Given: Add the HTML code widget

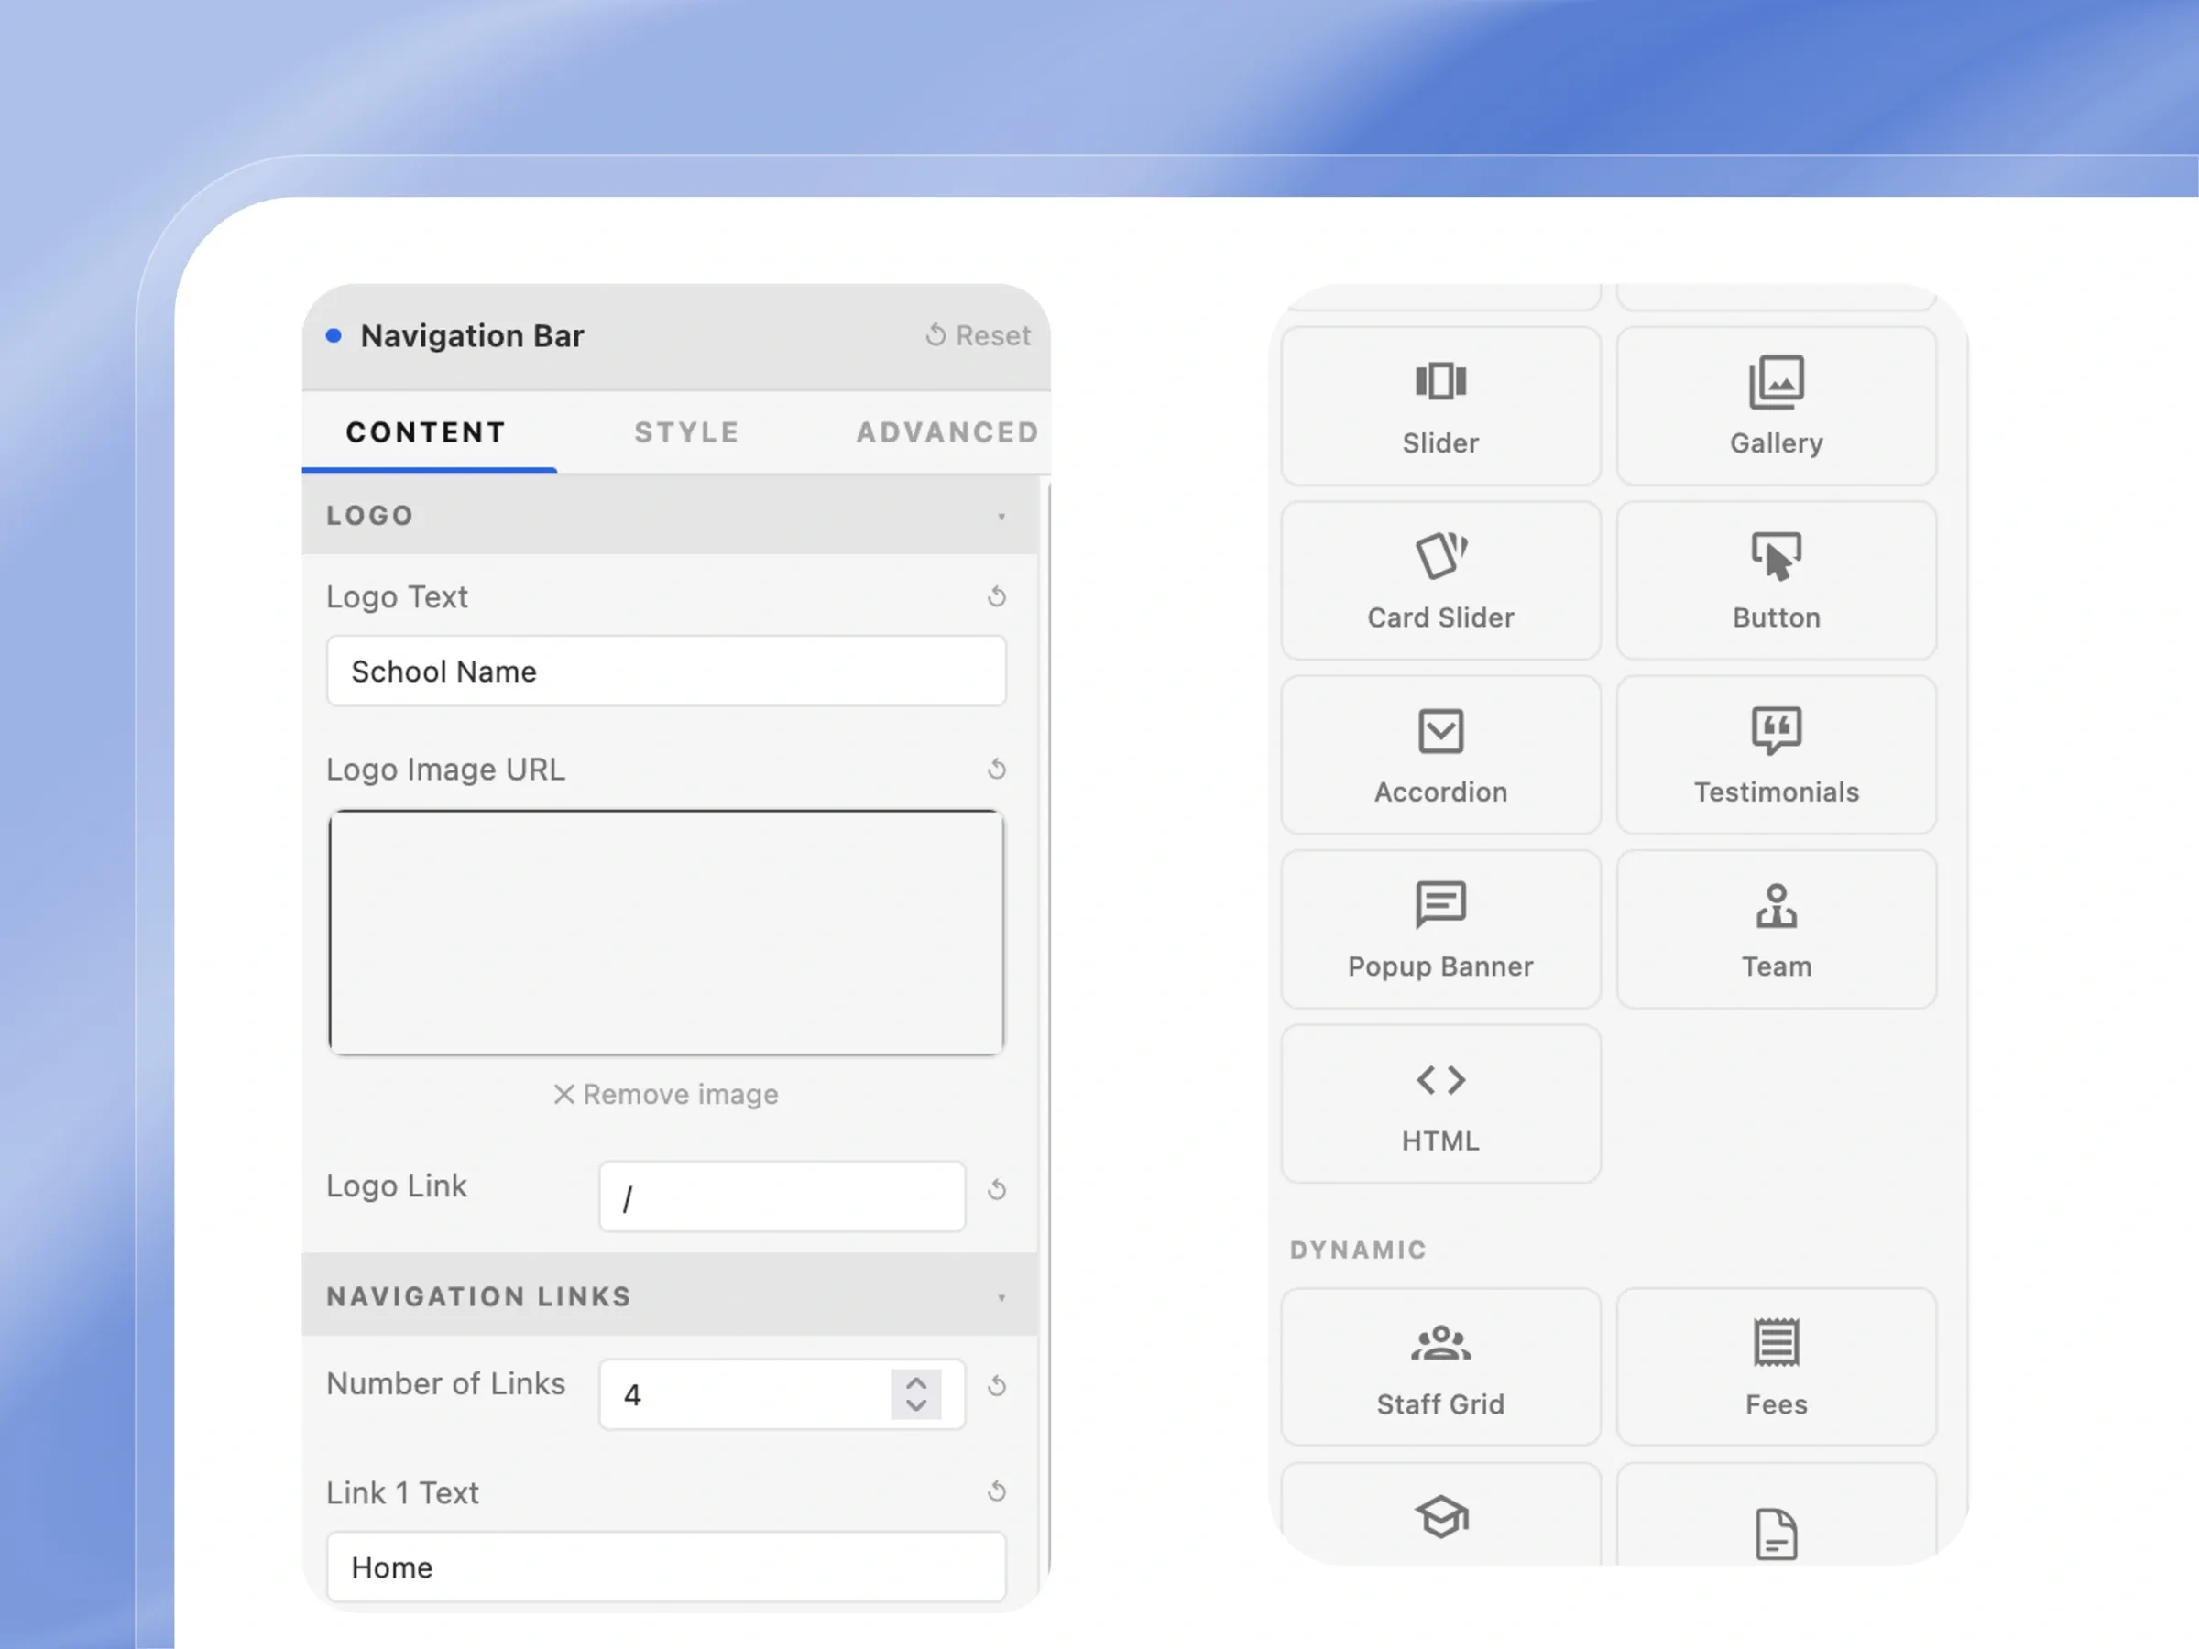Looking at the screenshot, I should pyautogui.click(x=1440, y=1104).
